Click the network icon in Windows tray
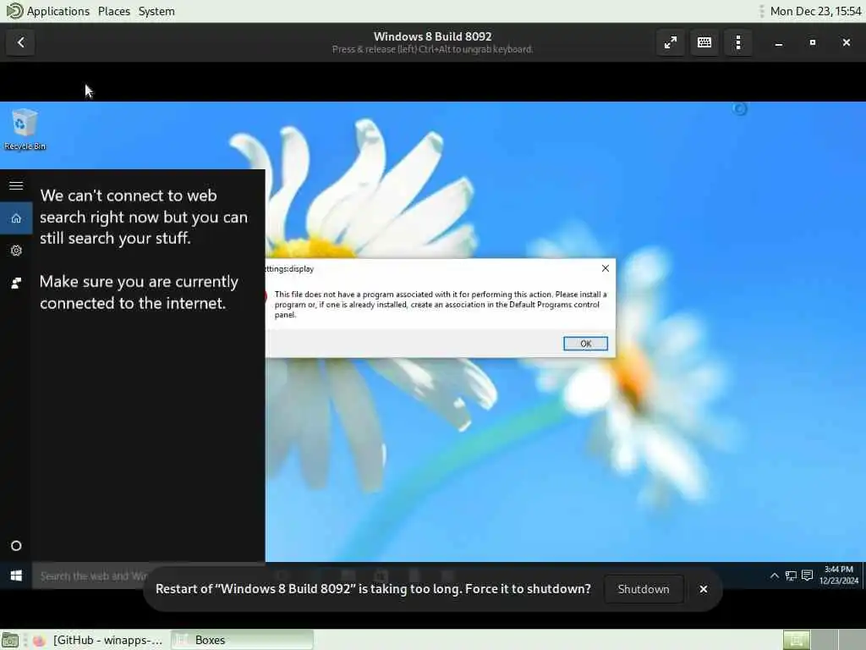Image resolution: width=866 pixels, height=650 pixels. 791,576
